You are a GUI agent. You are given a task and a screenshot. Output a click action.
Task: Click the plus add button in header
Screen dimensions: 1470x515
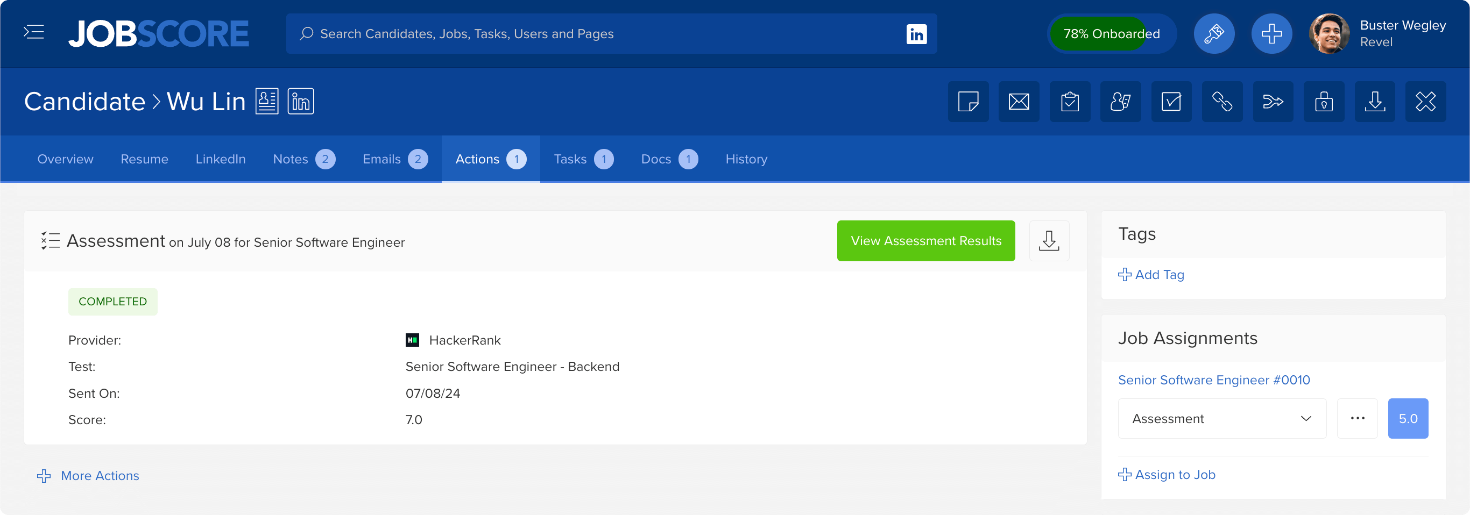pyautogui.click(x=1271, y=34)
